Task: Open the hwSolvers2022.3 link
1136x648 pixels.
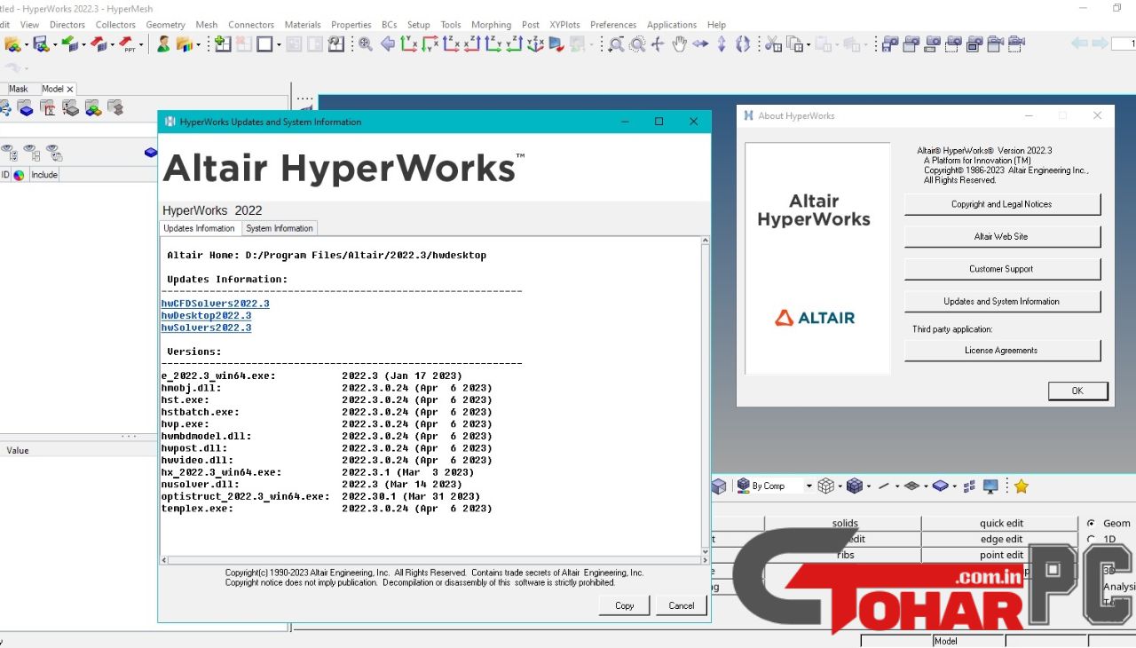Action: click(x=206, y=328)
